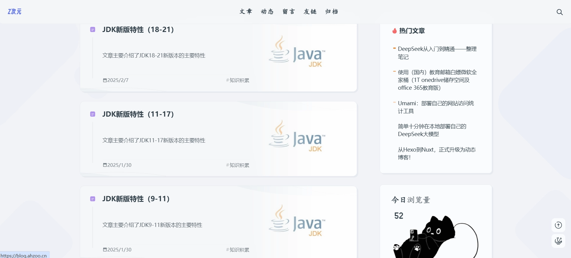Click the scroll-to-top arrow button

[x=558, y=225]
